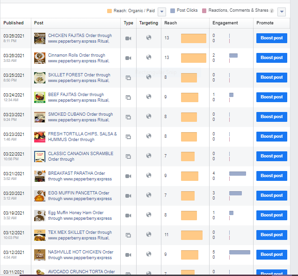Click the photo type icon for SKILLET FOREST

[x=128, y=78]
